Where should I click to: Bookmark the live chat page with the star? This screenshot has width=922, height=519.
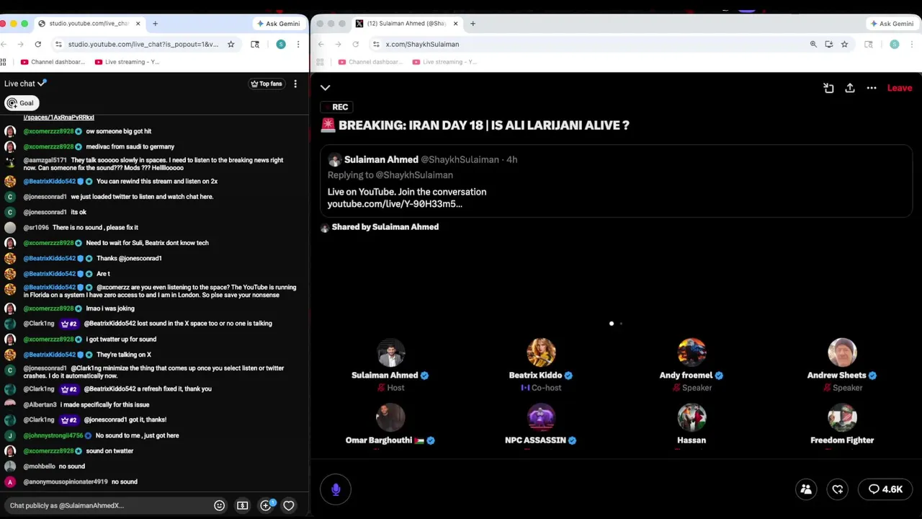click(x=230, y=44)
